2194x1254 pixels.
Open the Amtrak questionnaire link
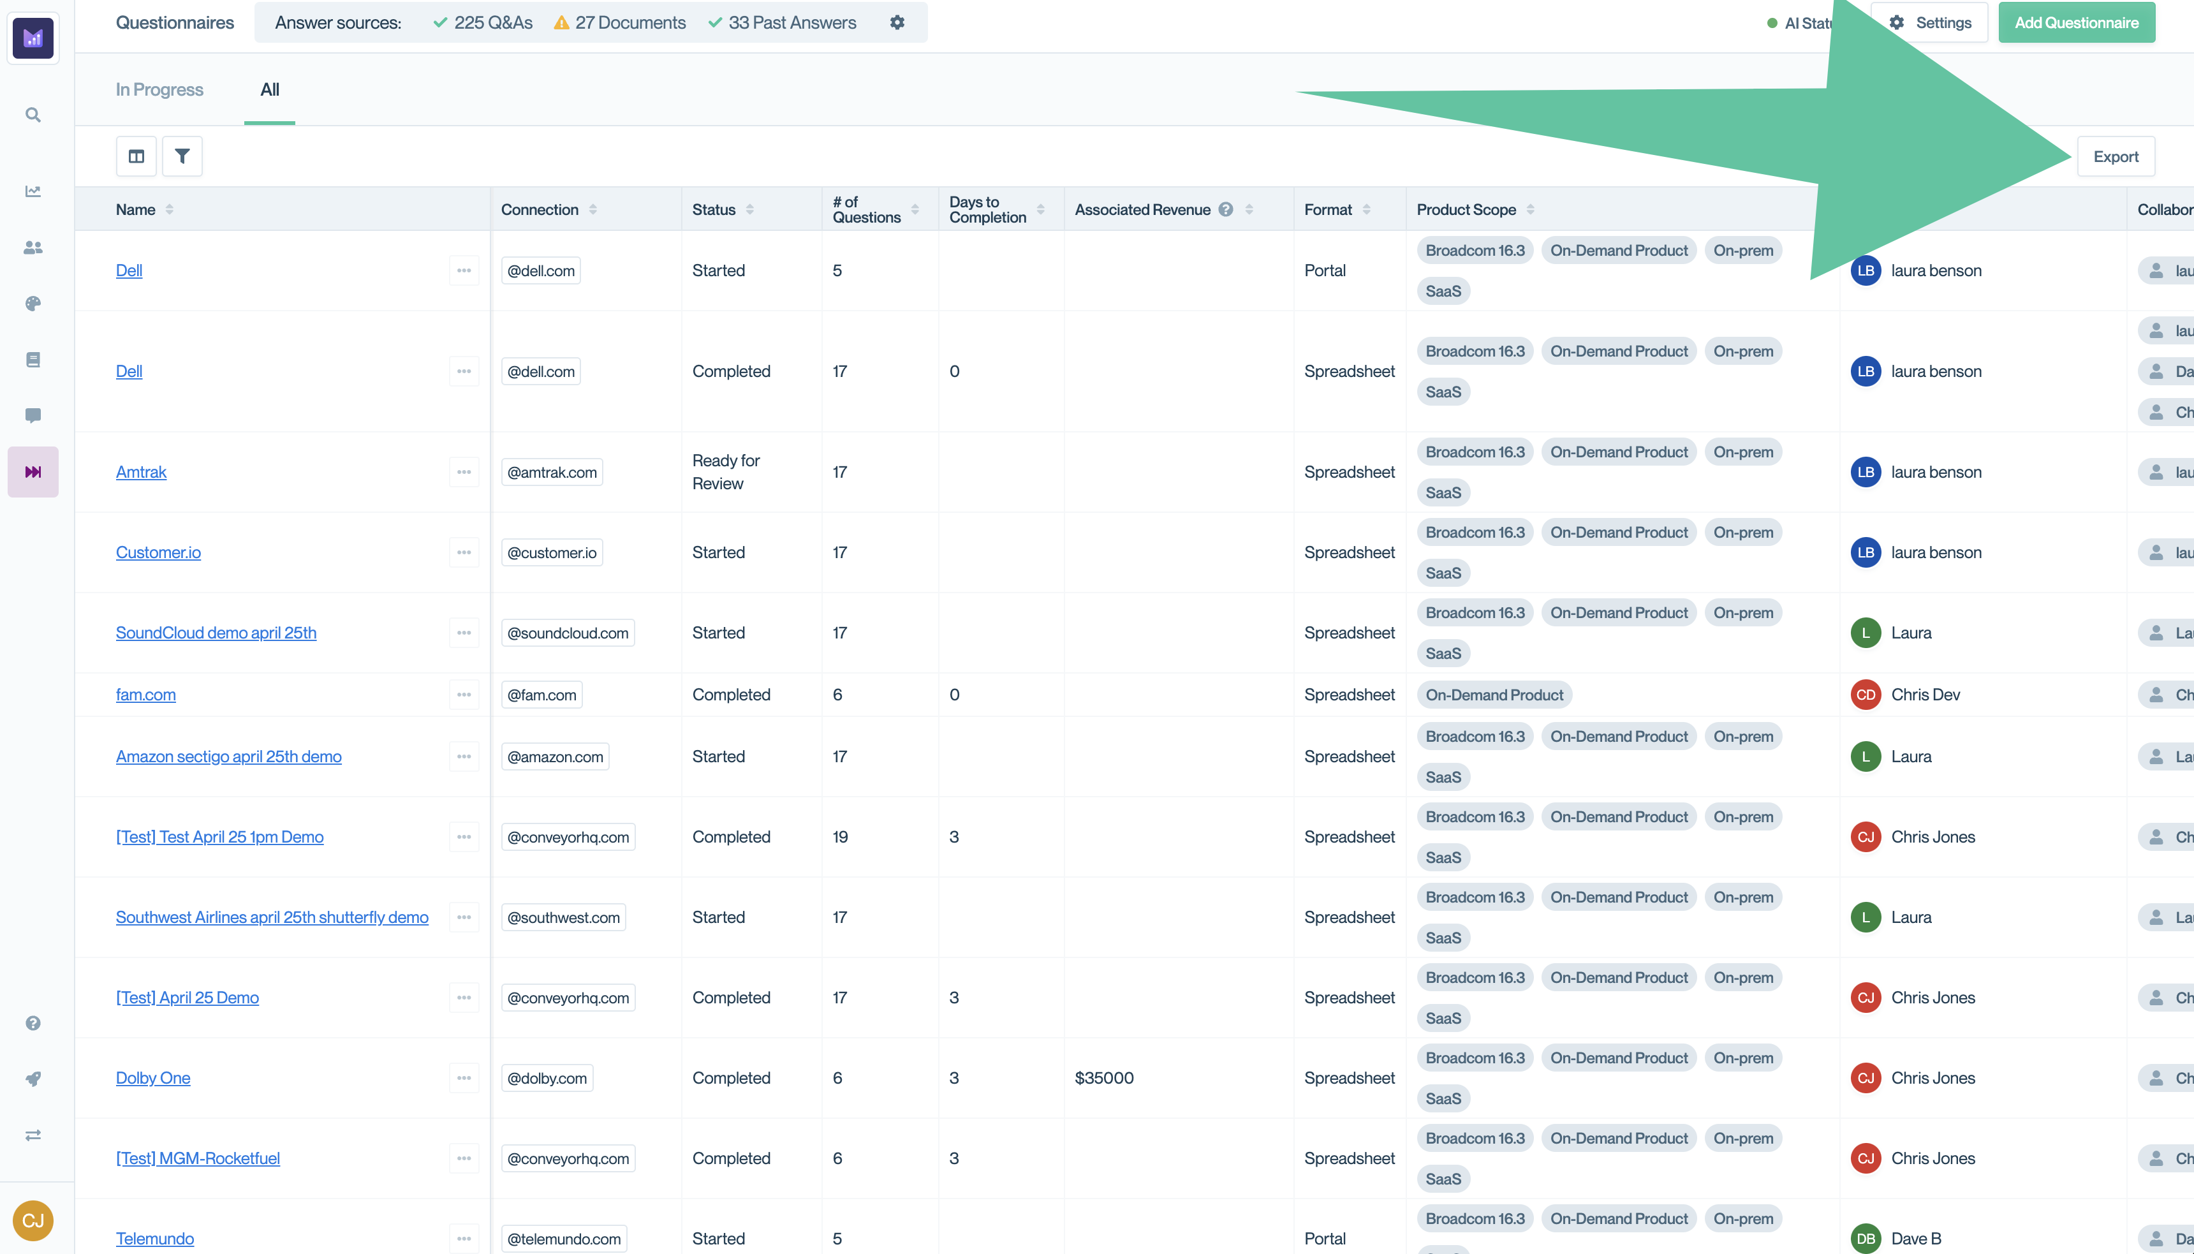coord(141,472)
